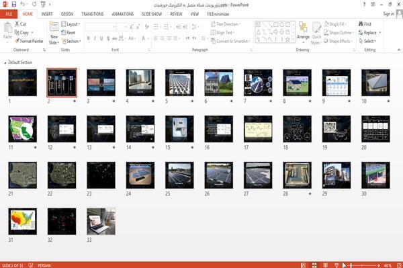This screenshot has height=268, width=403.
Task: Click the New Slide icon
Action: pos(54,27)
